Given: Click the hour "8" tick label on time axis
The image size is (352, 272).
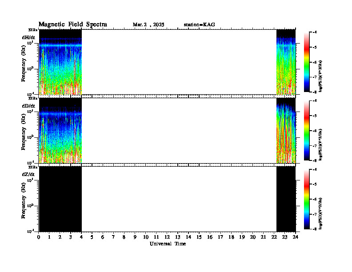Looking at the screenshot, I should 124,237.
